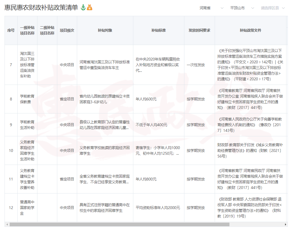Click 年人均800元 subsidy standard
291x228 pixels.
[146, 179]
